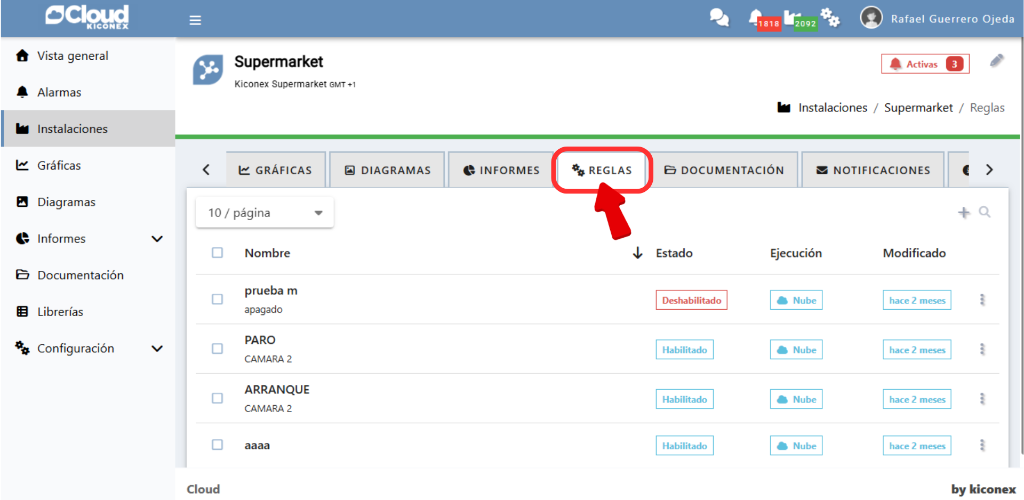Open the hamburger menu in header
This screenshot has width=1024, height=500.
(x=195, y=20)
